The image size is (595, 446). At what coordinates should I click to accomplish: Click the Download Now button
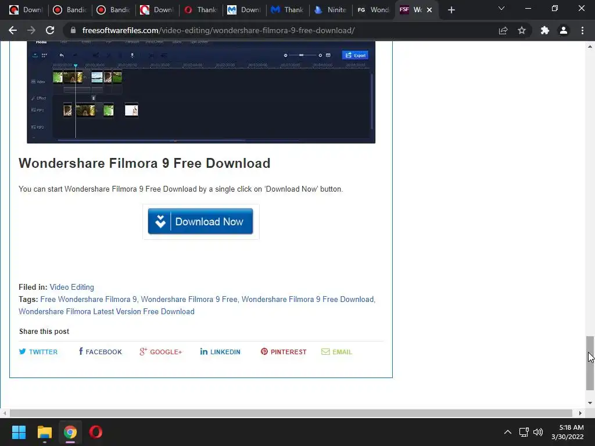tap(200, 221)
